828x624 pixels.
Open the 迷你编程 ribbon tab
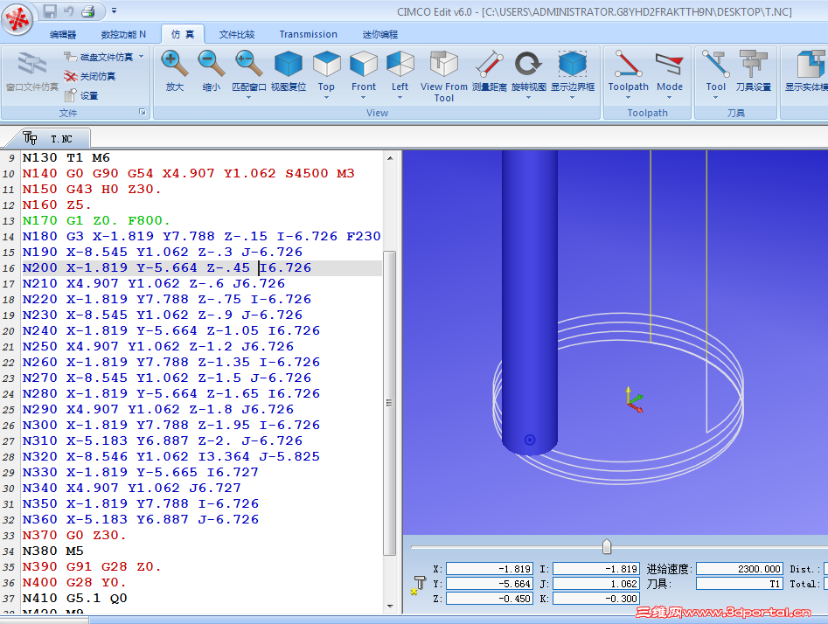380,34
